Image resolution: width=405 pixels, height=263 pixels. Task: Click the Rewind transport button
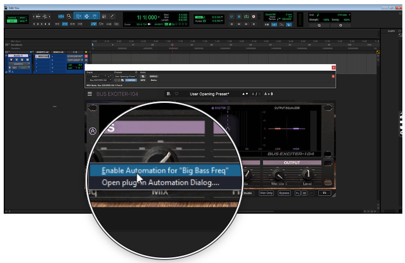[239, 24]
